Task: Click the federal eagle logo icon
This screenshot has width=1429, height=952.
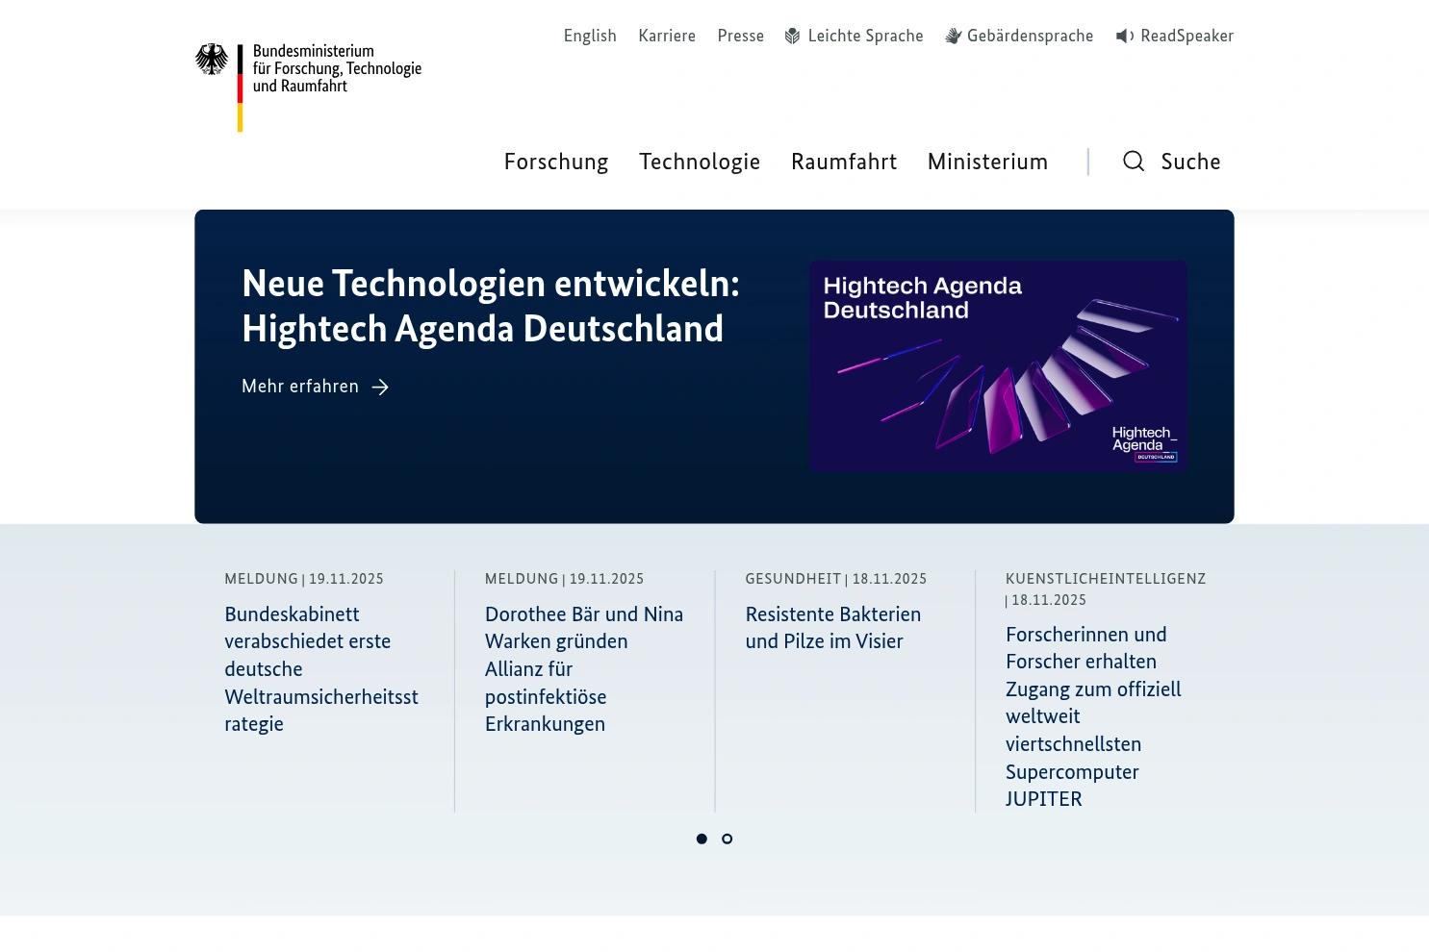Action: click(x=212, y=60)
